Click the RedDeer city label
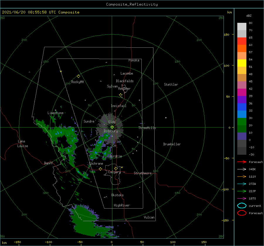 pos(124,89)
